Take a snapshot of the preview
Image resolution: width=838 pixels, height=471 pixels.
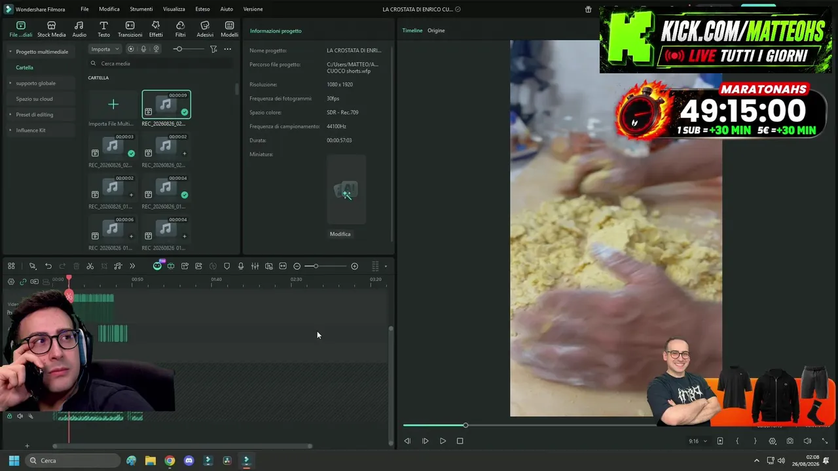[790, 441]
